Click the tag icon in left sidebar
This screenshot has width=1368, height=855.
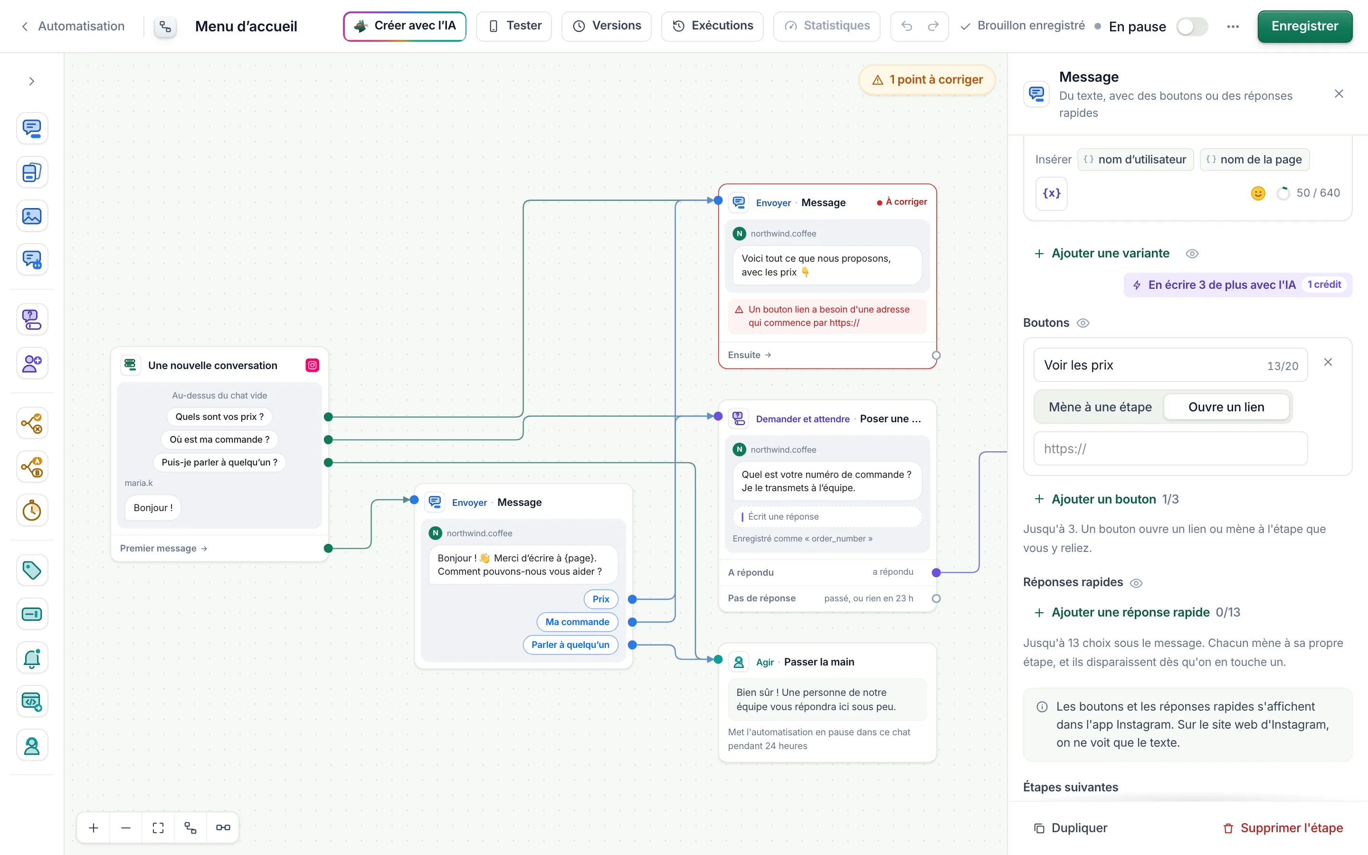coord(32,570)
